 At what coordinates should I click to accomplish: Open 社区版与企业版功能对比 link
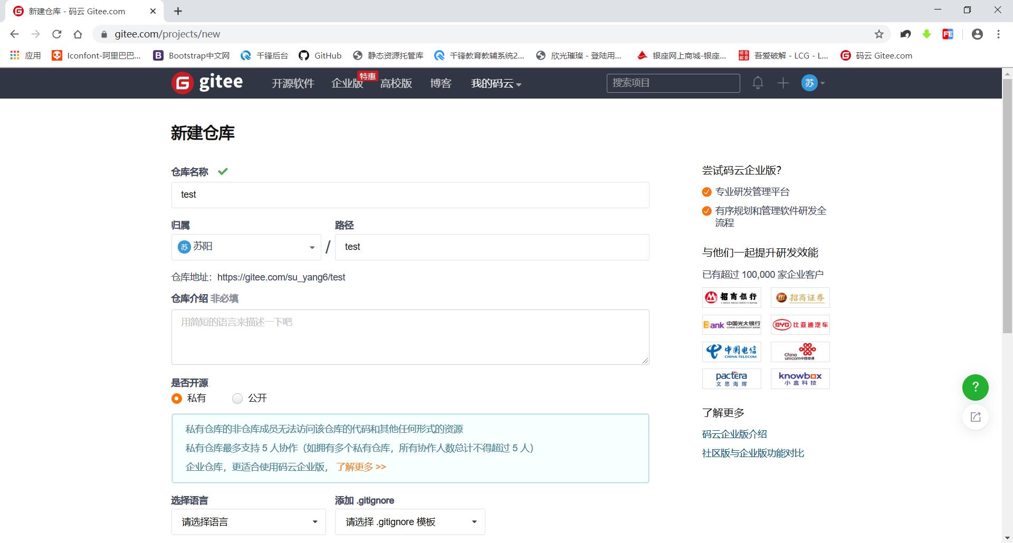[753, 453]
